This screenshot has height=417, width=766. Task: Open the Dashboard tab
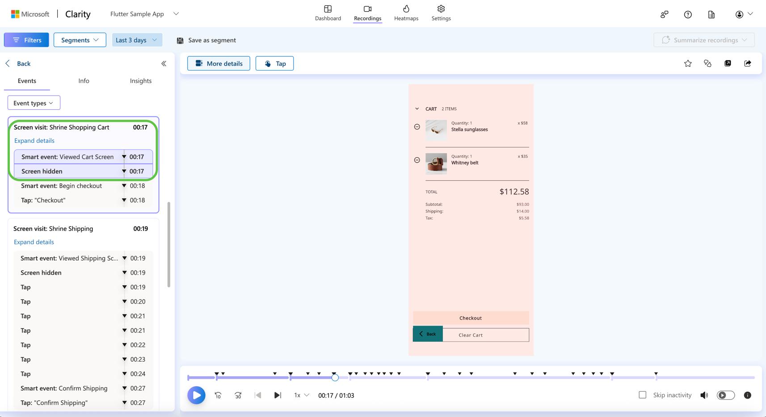328,13
